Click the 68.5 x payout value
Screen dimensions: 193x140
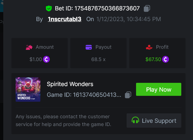coord(98,59)
